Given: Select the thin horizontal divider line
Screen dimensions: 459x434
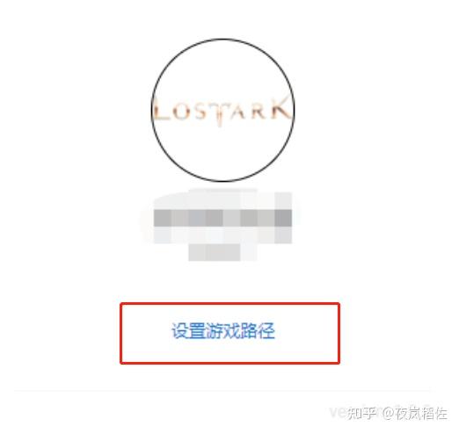Looking at the screenshot, I should click(224, 391).
